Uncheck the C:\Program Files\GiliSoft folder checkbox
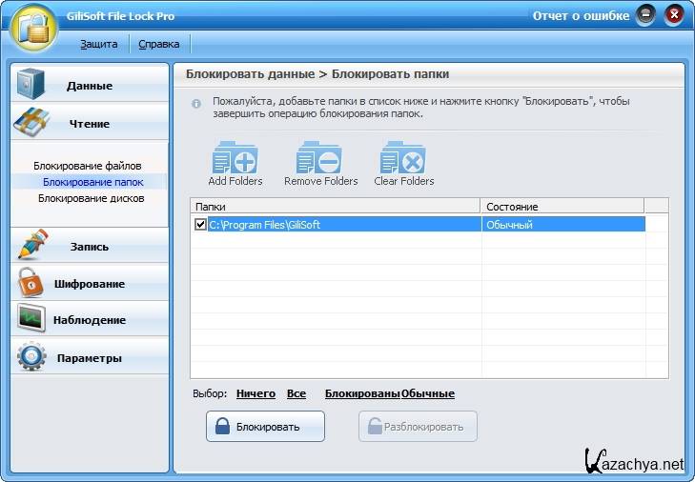695x482 pixels. 200,225
